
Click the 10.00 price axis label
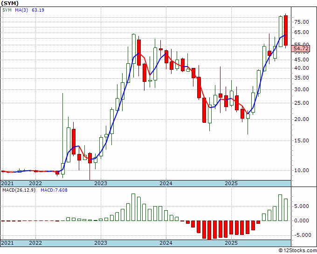[302, 170]
